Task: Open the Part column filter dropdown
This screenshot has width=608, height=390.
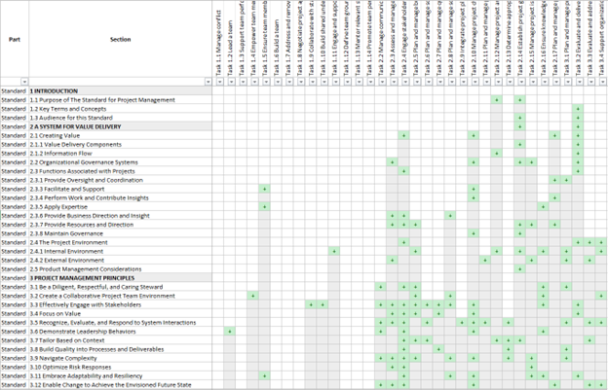Action: pos(24,82)
